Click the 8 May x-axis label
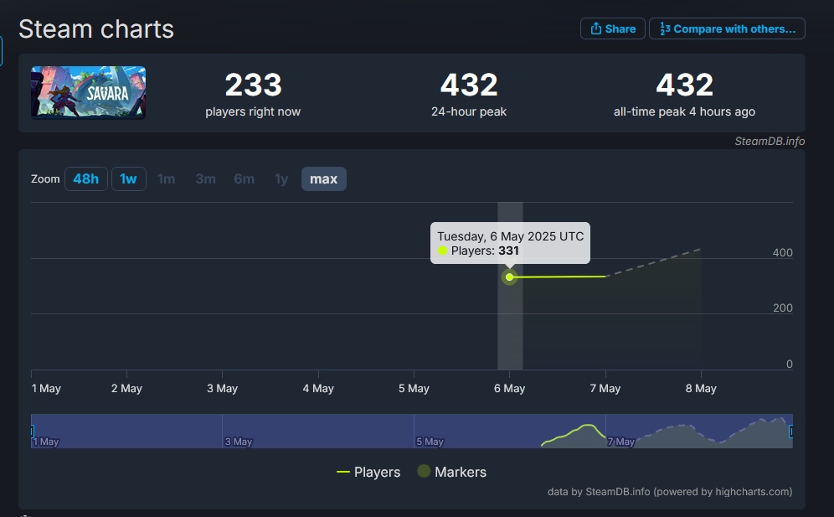The height and width of the screenshot is (517, 834). (x=701, y=389)
